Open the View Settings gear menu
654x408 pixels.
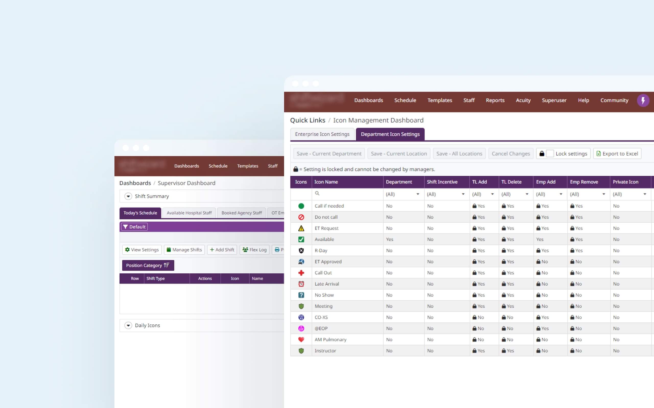(x=142, y=250)
